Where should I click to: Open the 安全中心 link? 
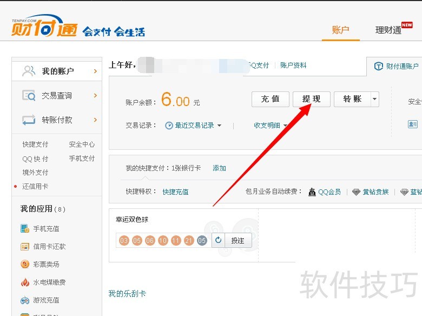82,144
